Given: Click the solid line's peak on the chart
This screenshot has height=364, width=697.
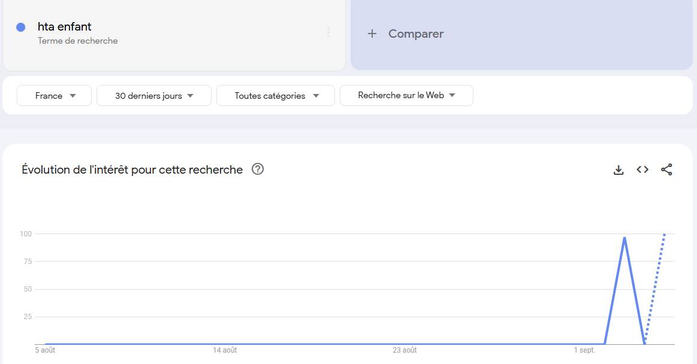Looking at the screenshot, I should (624, 238).
